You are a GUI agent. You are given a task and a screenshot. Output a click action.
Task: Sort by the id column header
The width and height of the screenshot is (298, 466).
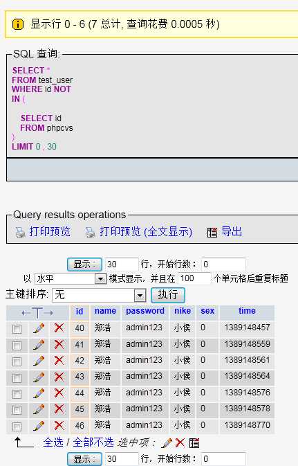tap(80, 311)
